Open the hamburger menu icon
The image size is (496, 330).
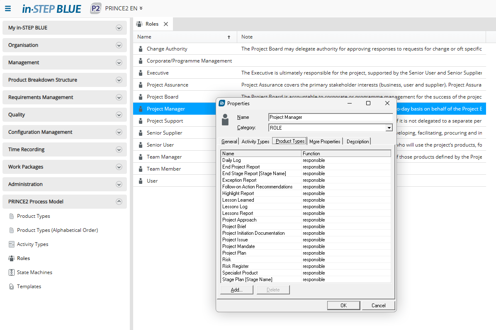click(8, 8)
